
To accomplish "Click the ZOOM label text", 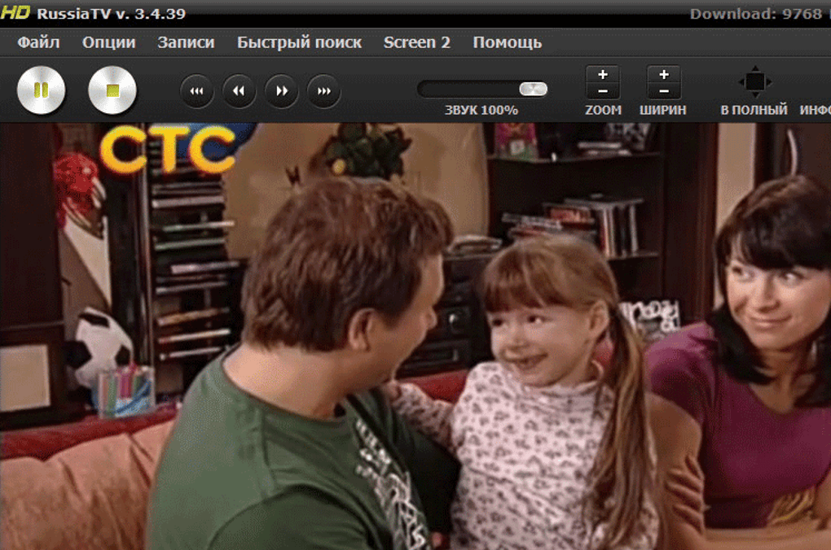I will click(x=603, y=110).
